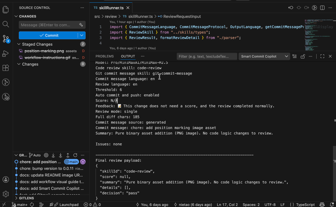This screenshot has height=207, width=336.
Task: Open the Search view in activity bar
Action: point(5,24)
